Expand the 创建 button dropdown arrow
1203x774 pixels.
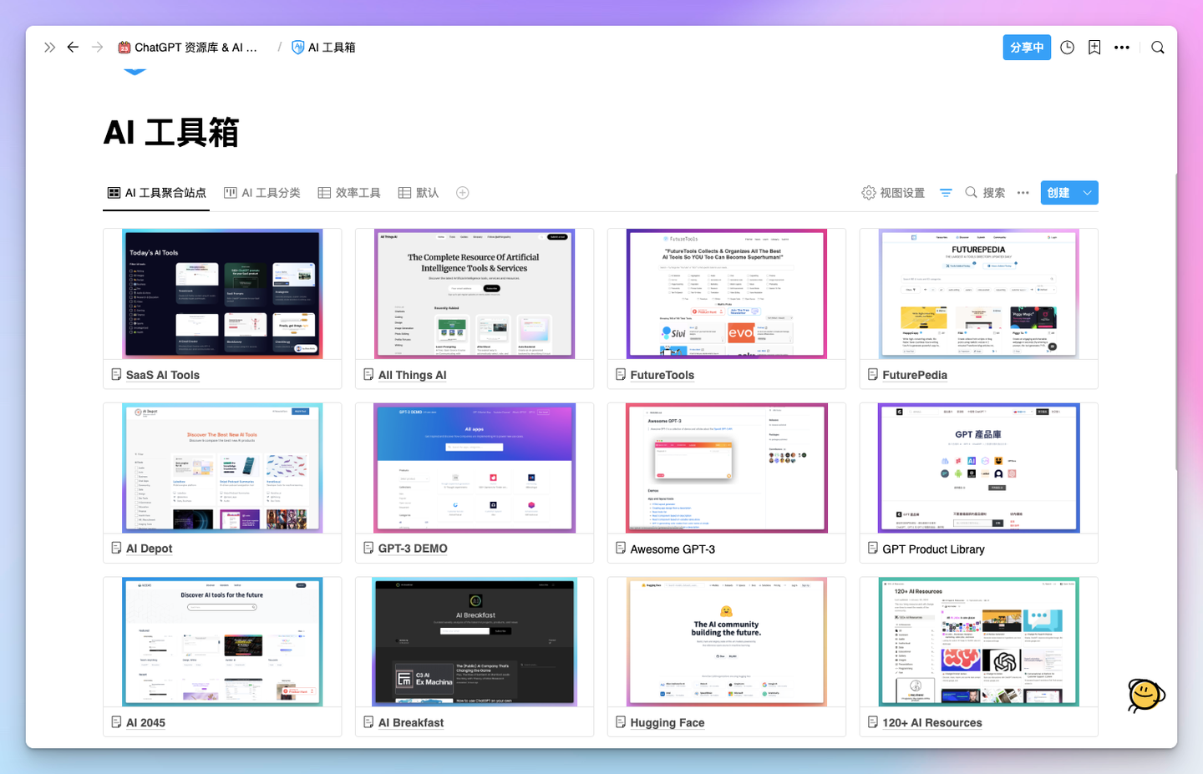(x=1088, y=193)
